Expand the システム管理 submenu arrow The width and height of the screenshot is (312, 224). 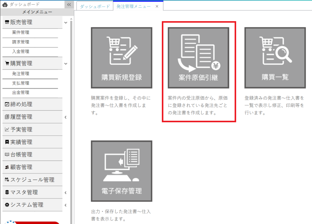(65, 205)
